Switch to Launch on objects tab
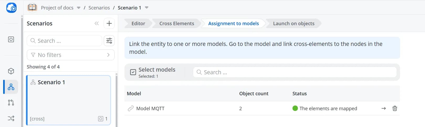This screenshot has height=127, width=425. (x=293, y=23)
